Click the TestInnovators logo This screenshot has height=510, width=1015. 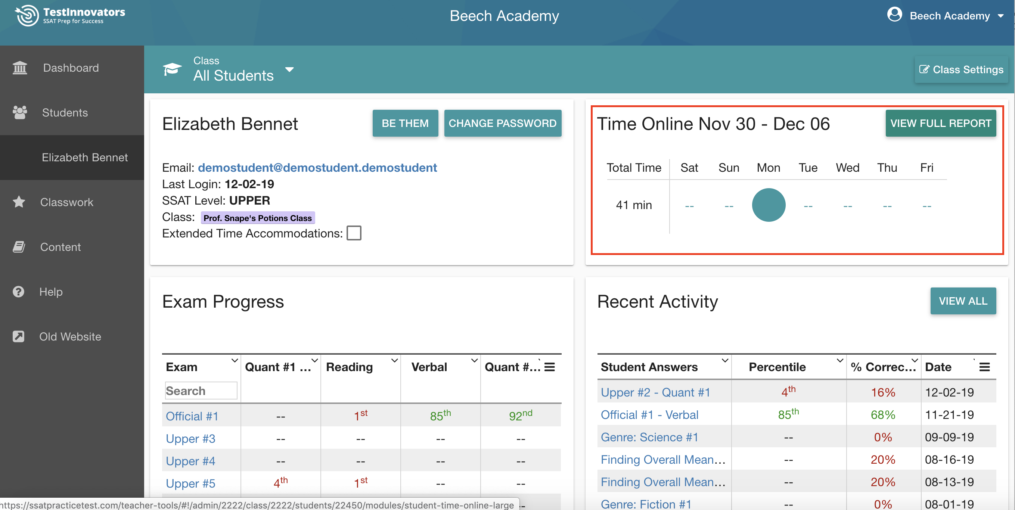point(70,15)
